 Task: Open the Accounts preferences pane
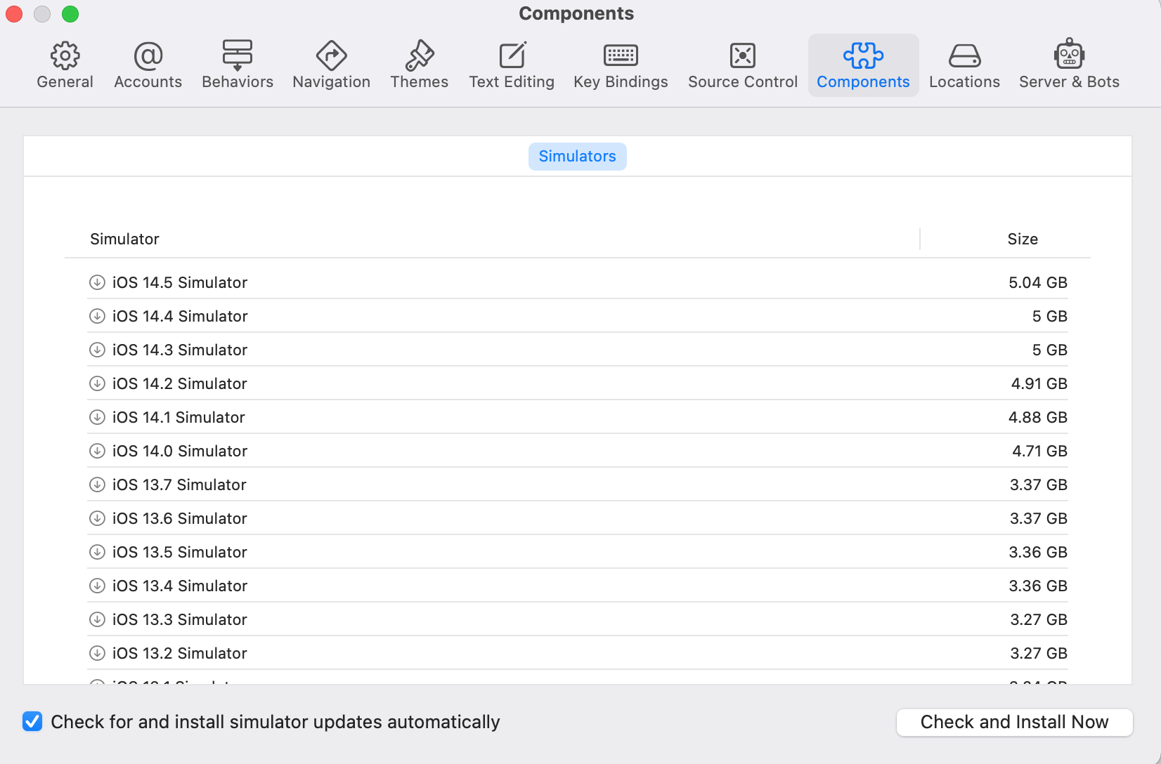point(148,66)
